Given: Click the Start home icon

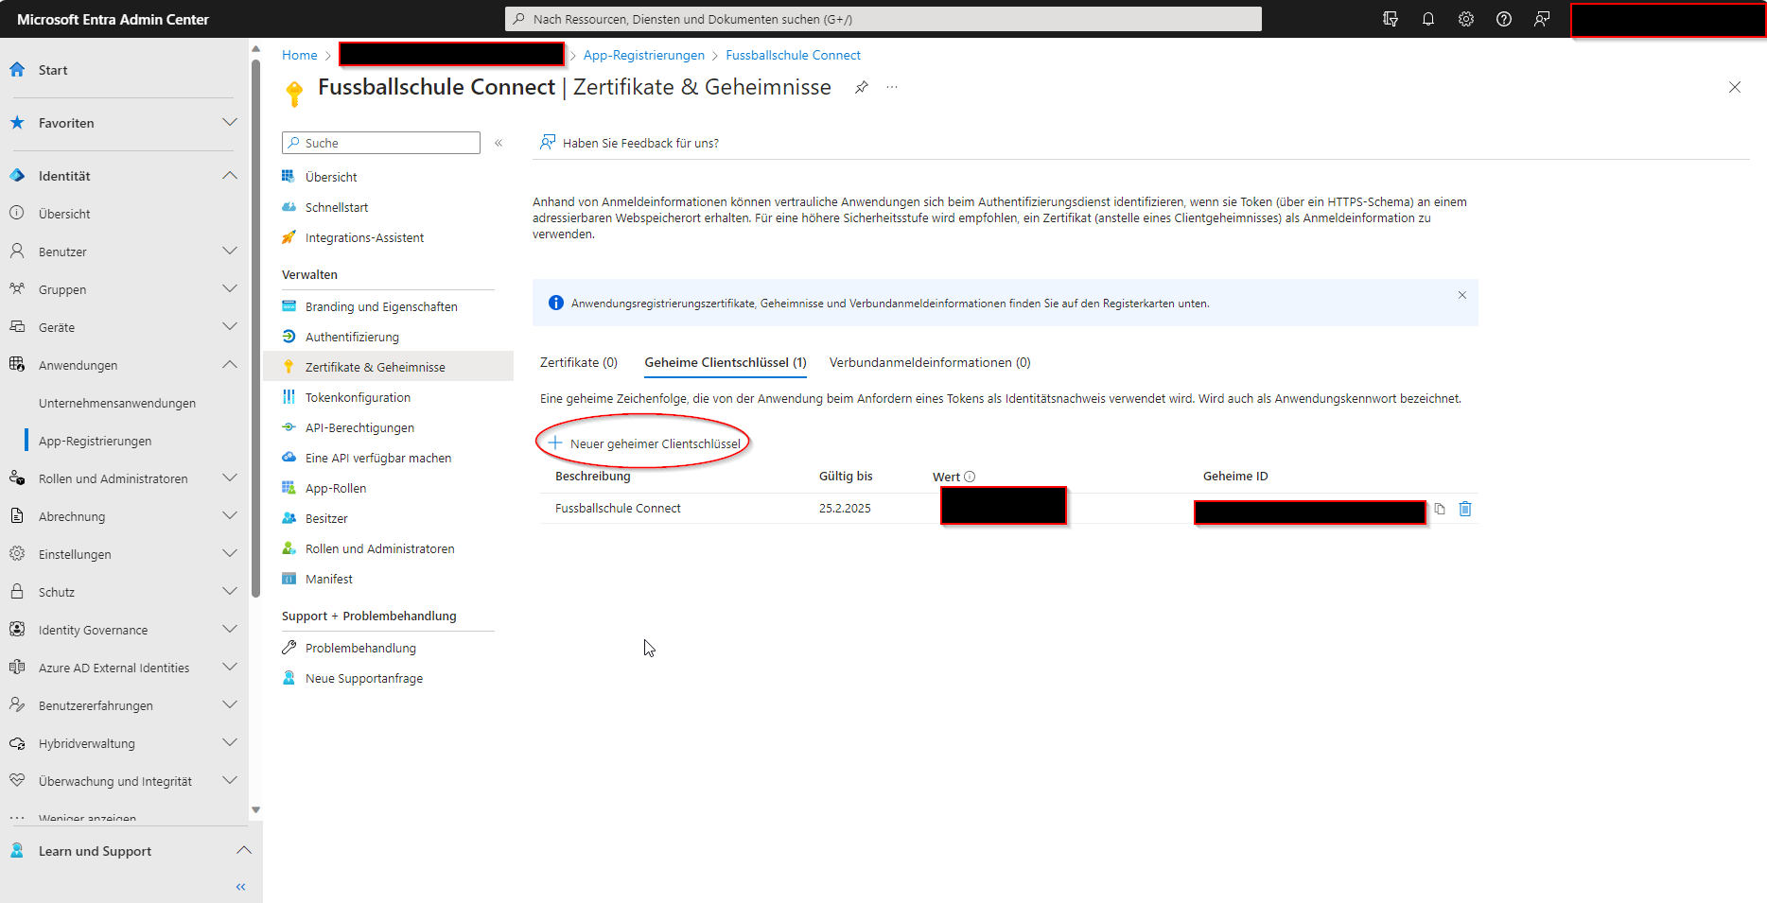Looking at the screenshot, I should click(17, 69).
